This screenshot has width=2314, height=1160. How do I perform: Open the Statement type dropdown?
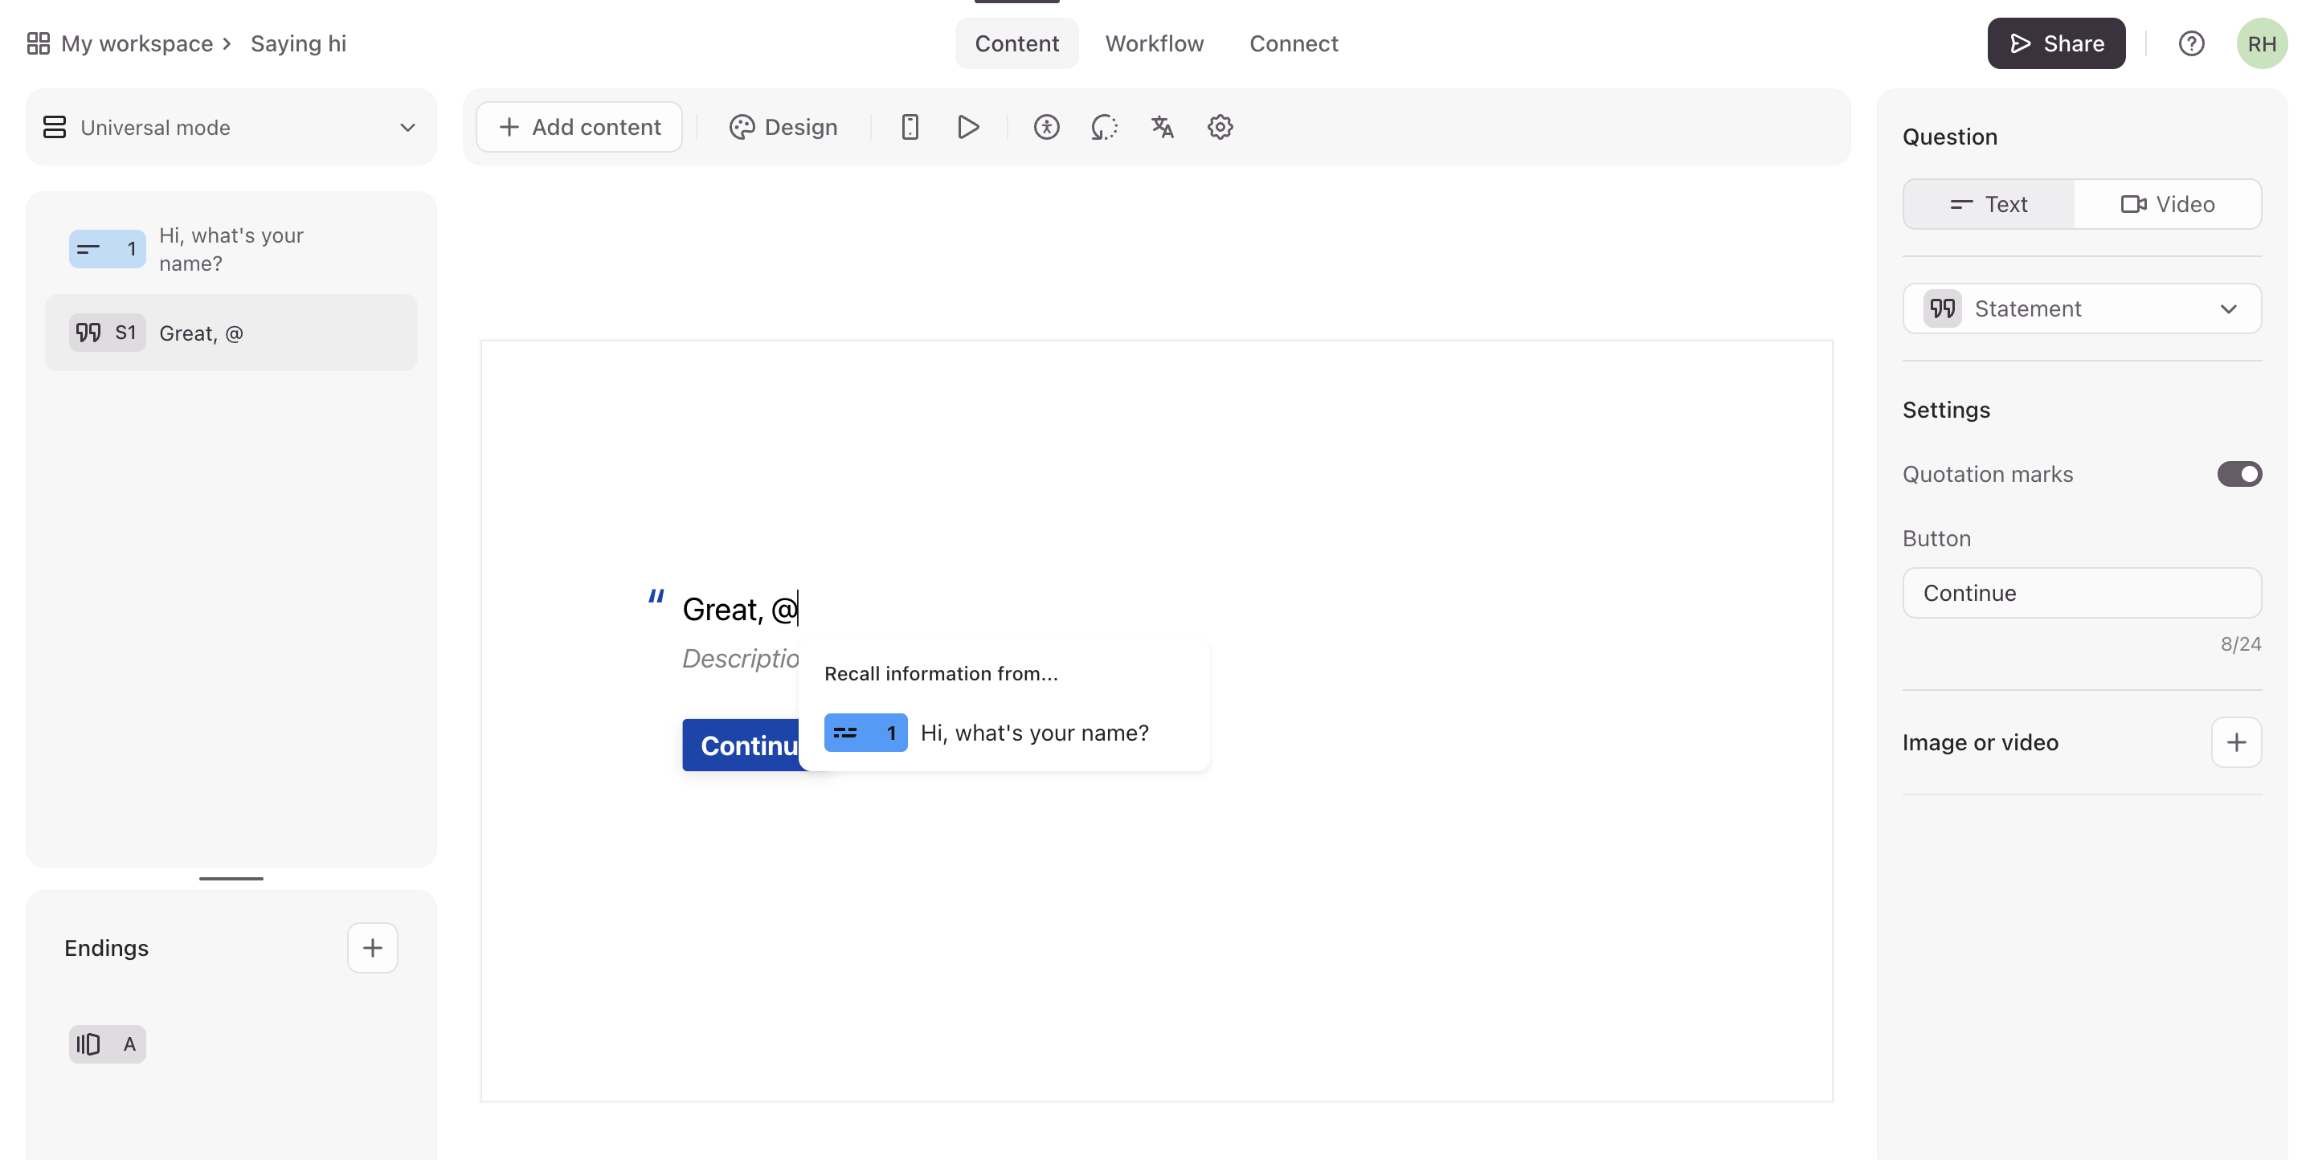[2081, 308]
